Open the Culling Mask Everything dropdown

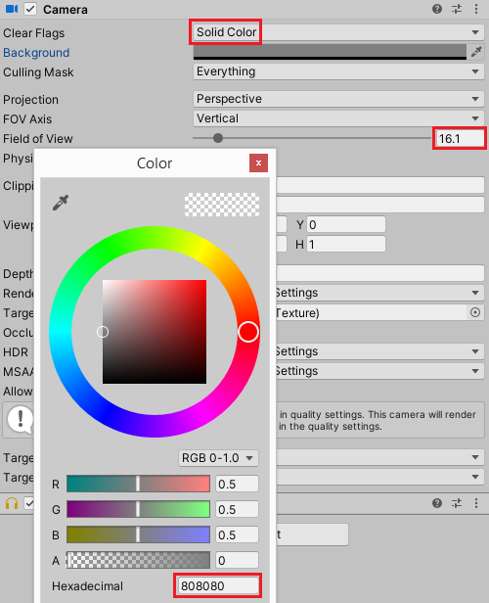click(x=338, y=71)
